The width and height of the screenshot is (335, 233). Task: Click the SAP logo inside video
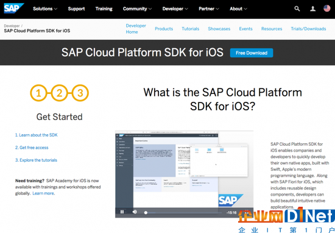pyautogui.click(x=231, y=200)
